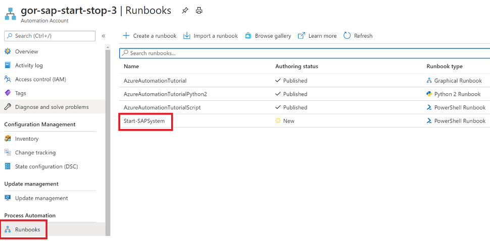Viewport: 490px width, 241px height.
Task: Click the Learn more external-link icon
Action: pos(301,35)
